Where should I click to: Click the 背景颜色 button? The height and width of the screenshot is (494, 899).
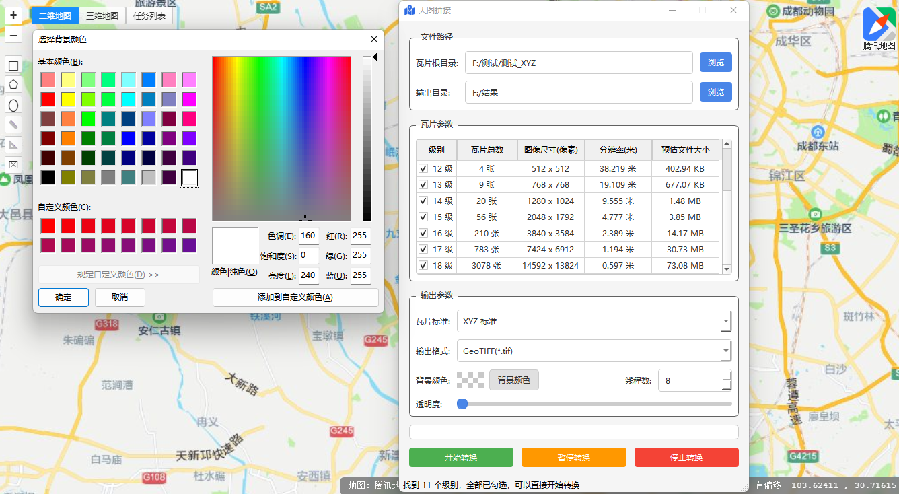pyautogui.click(x=514, y=380)
